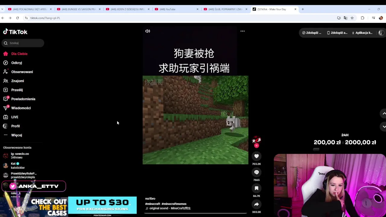
Task: Open followed account prawidziwyrolepla
Action: tap(24, 175)
